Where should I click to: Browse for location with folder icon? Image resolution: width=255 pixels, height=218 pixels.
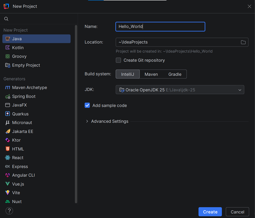243,42
